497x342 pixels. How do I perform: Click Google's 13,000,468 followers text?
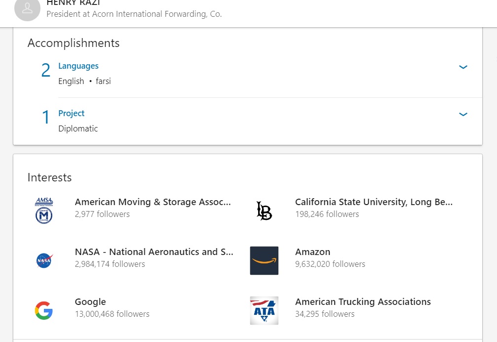[x=112, y=314]
